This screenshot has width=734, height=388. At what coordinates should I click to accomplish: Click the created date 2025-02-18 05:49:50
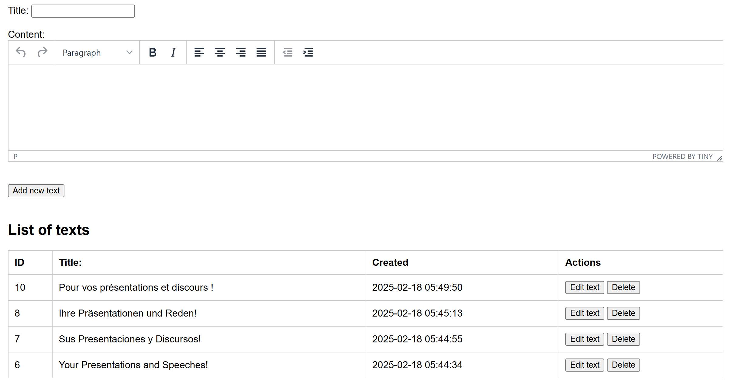pos(417,287)
